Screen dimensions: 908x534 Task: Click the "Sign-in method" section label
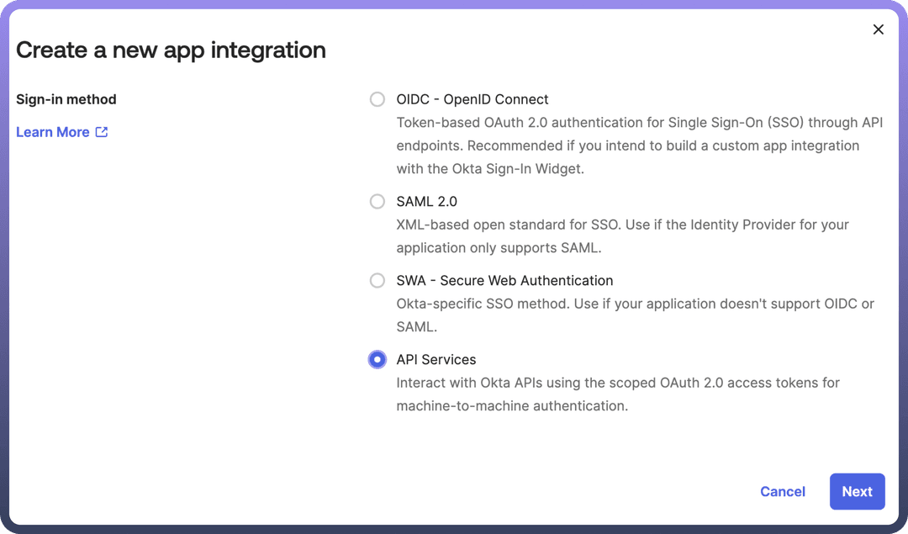click(x=66, y=99)
